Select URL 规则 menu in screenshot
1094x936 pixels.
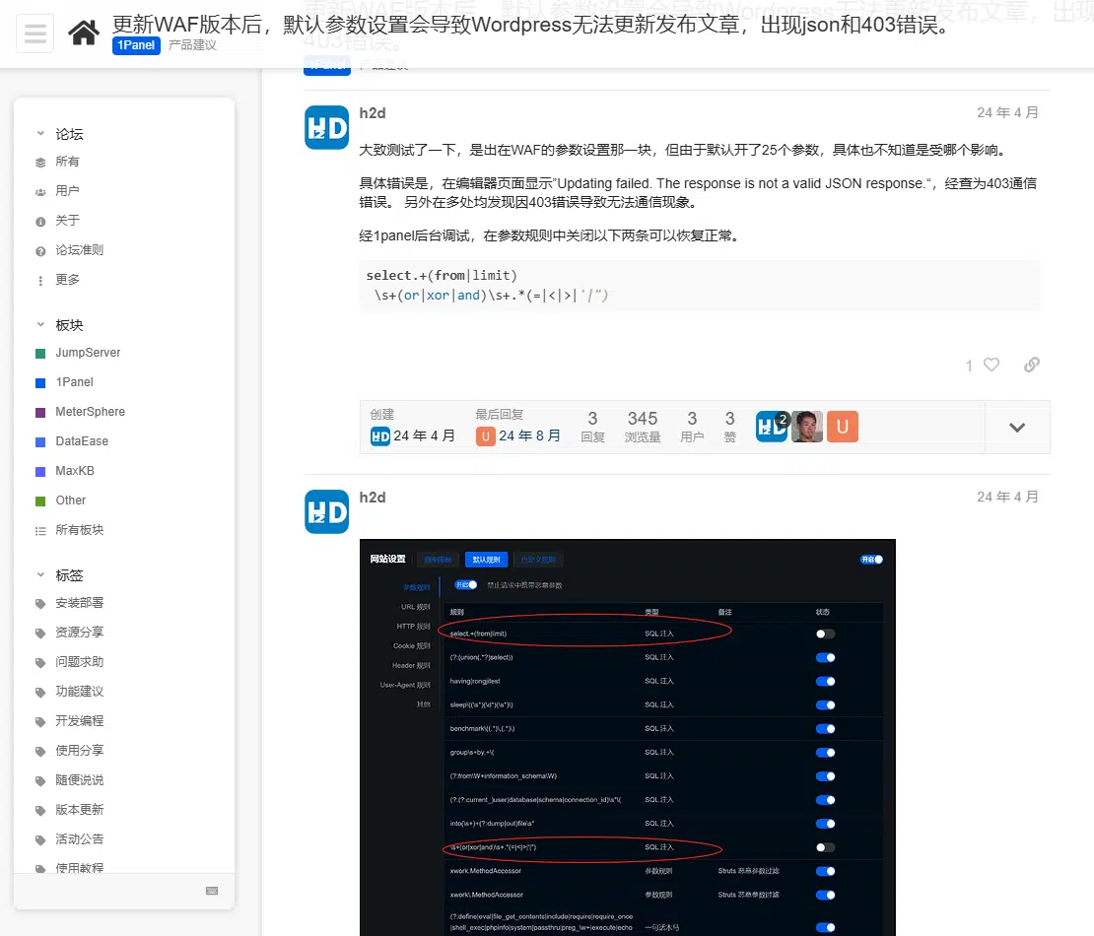click(x=415, y=607)
